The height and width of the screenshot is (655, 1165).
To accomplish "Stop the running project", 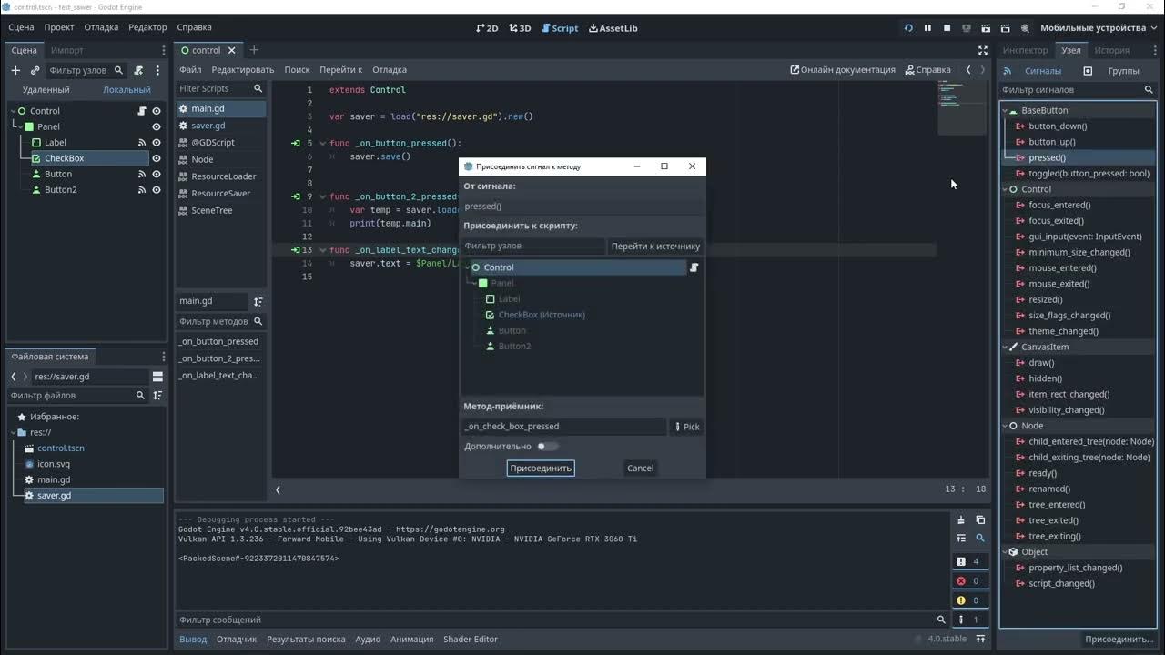I will coord(947,28).
